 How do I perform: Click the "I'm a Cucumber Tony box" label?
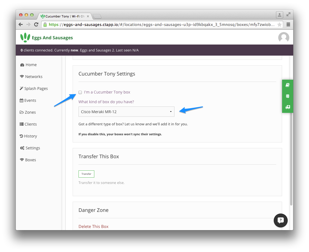[107, 92]
